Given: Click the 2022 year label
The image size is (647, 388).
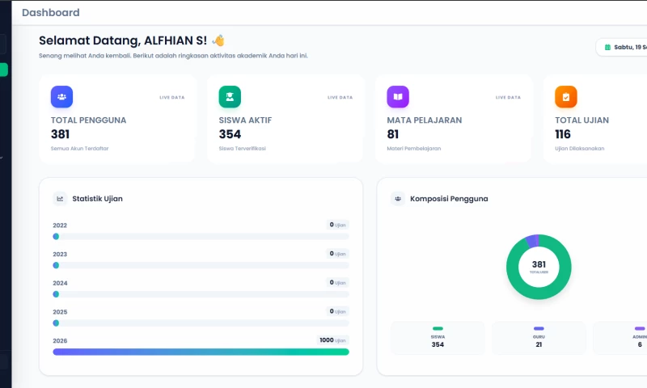Looking at the screenshot, I should tap(60, 226).
